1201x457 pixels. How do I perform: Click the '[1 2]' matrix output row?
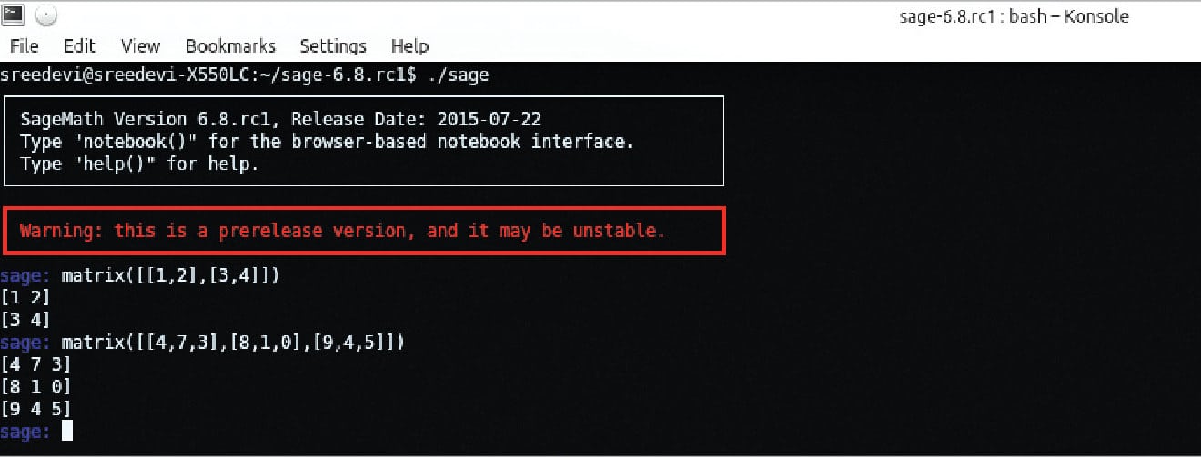coord(25,297)
